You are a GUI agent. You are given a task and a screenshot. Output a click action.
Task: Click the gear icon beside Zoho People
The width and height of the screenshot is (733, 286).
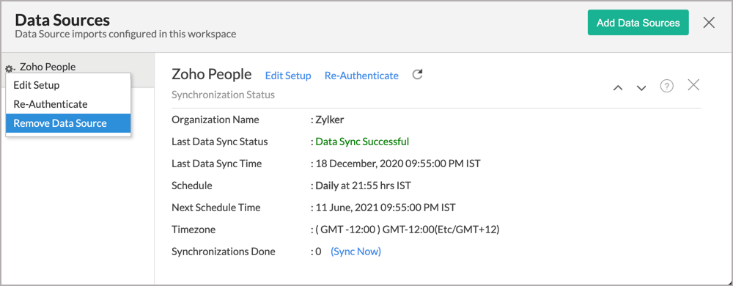[x=10, y=69]
